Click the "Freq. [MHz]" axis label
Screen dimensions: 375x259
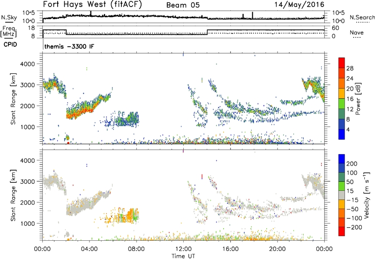click(x=9, y=31)
